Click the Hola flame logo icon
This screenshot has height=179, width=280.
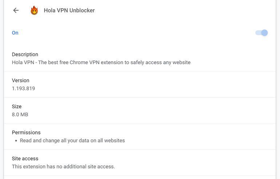34,10
